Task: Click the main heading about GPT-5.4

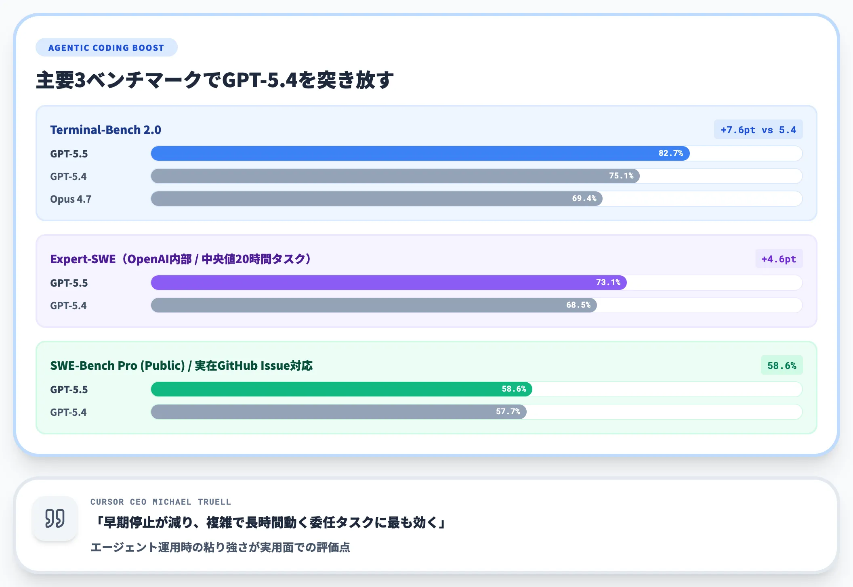Action: (215, 80)
